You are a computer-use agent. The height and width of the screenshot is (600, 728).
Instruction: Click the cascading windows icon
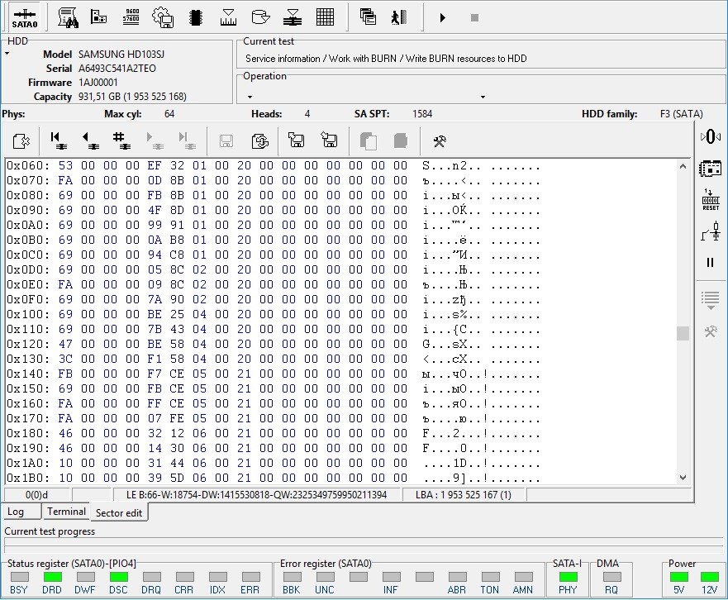point(368,17)
